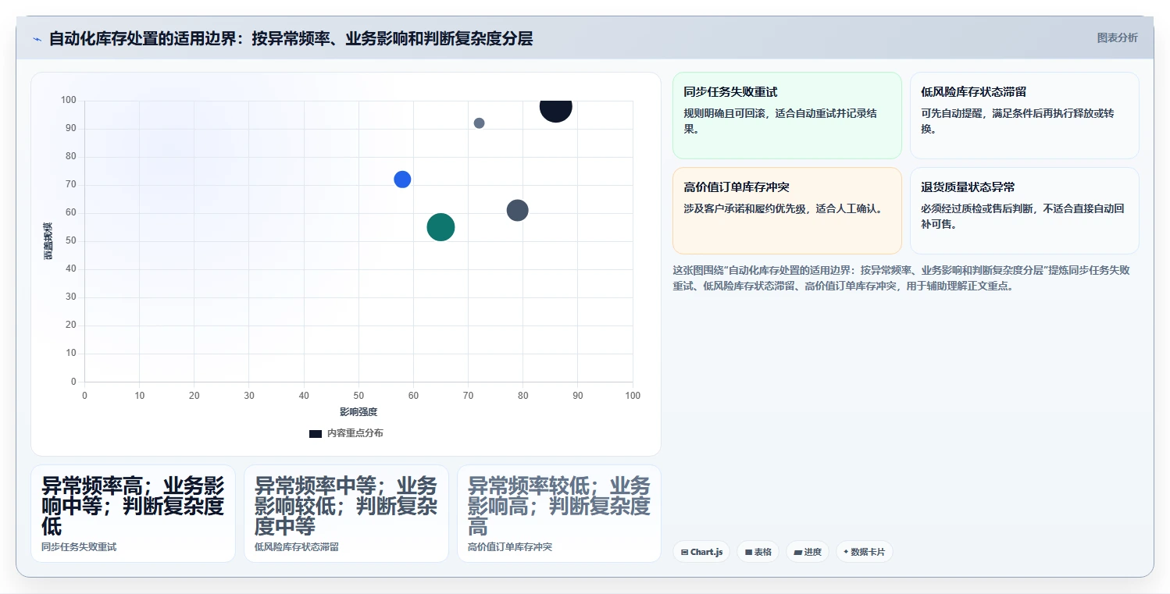This screenshot has width=1170, height=594.
Task: Click the chart summary paragraph 这张图围绕
Action: coord(901,278)
